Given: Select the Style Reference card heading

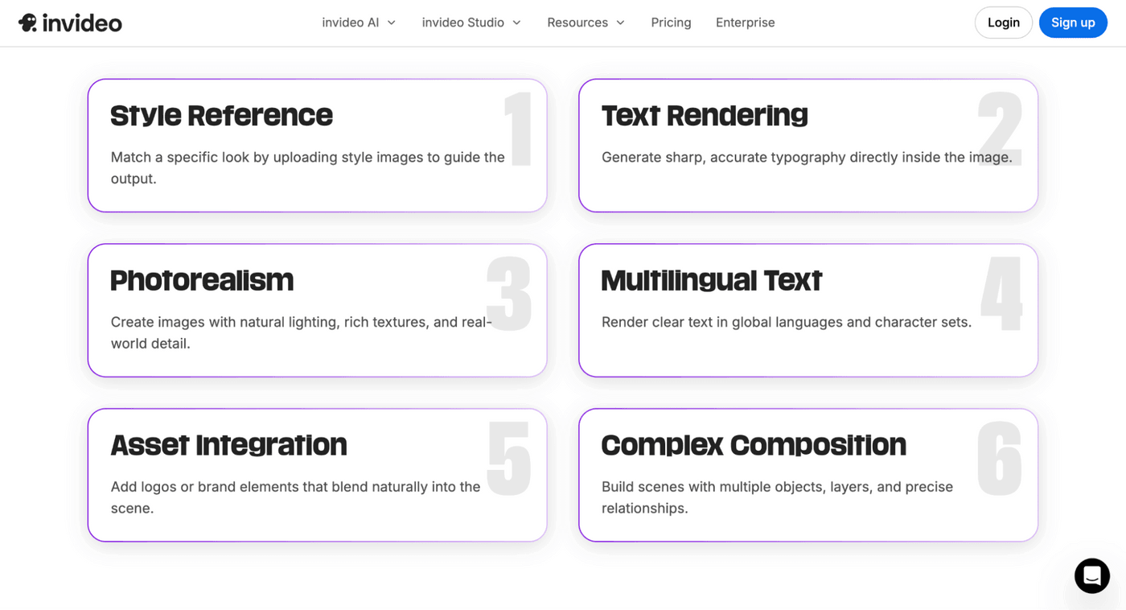Looking at the screenshot, I should [x=221, y=116].
